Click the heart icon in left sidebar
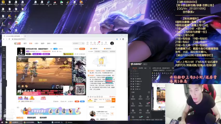Viewport: 221px width, 124px height. click(4, 49)
